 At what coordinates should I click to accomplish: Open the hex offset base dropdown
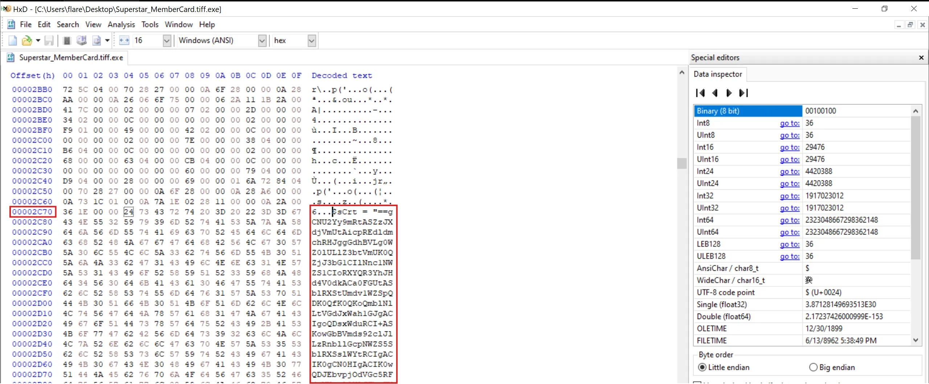311,41
